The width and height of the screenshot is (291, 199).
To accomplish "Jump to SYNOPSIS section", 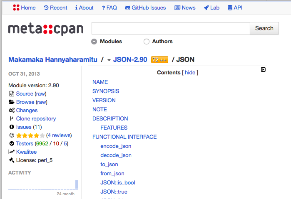I will (x=106, y=91).
